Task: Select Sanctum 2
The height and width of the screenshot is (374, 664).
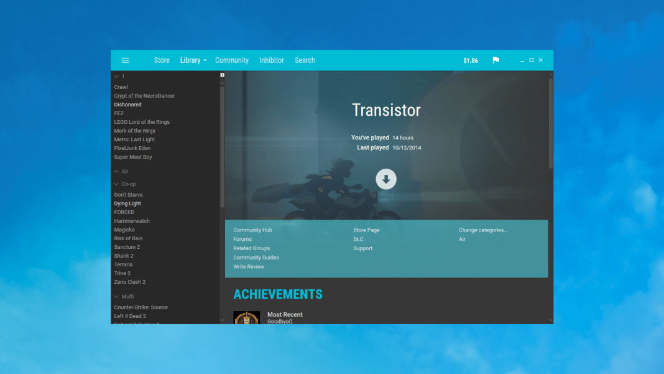Action: 127,247
